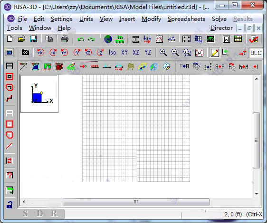Invert selection with swap arrows icon
This screenshot has height=223, width=267.
coord(10,160)
